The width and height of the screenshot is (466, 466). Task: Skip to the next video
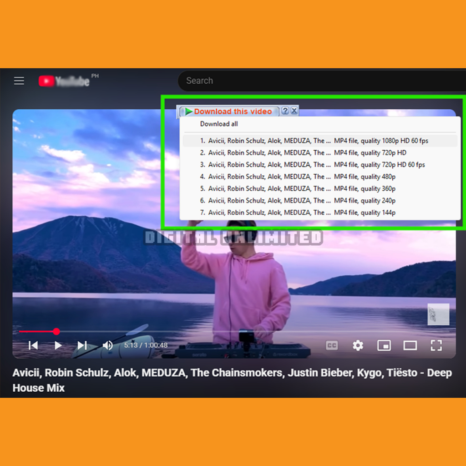click(x=82, y=345)
